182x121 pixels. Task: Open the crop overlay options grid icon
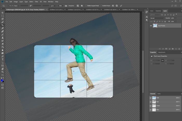(x=78, y=6)
